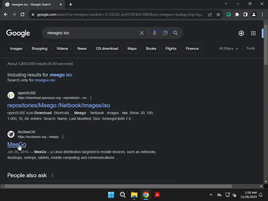Click the Chrome address bar URL
Viewport: 268px width, 201px height.
pos(120,15)
